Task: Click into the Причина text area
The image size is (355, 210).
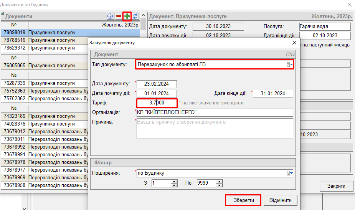Action: [215, 128]
